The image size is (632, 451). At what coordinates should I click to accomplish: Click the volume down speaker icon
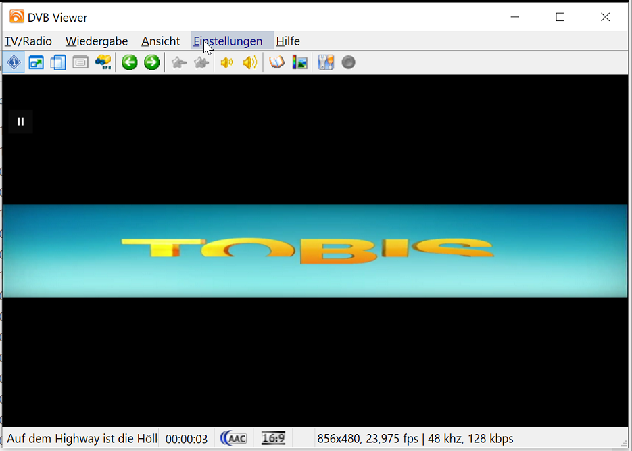click(x=226, y=63)
